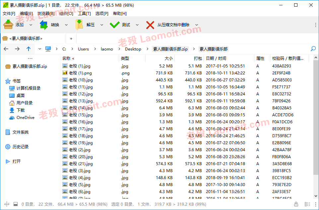Click the vertical scrollbar in file list
Viewport: 319px width, 210px height.
tap(316, 117)
